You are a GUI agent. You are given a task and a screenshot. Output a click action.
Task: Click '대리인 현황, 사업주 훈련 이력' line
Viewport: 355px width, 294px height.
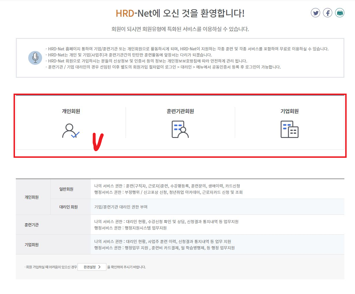(x=163, y=242)
